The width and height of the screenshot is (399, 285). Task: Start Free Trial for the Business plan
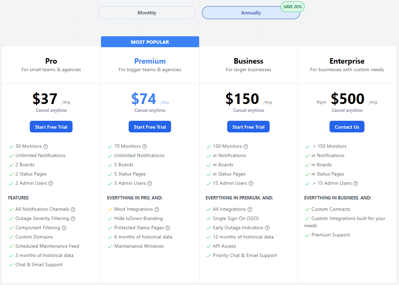(248, 127)
